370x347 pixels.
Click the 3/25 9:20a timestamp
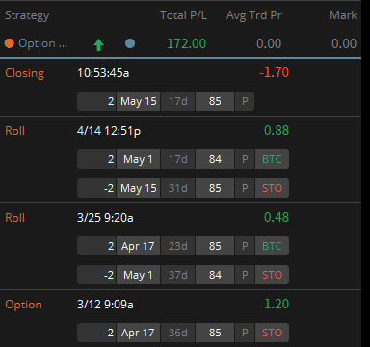[105, 218]
